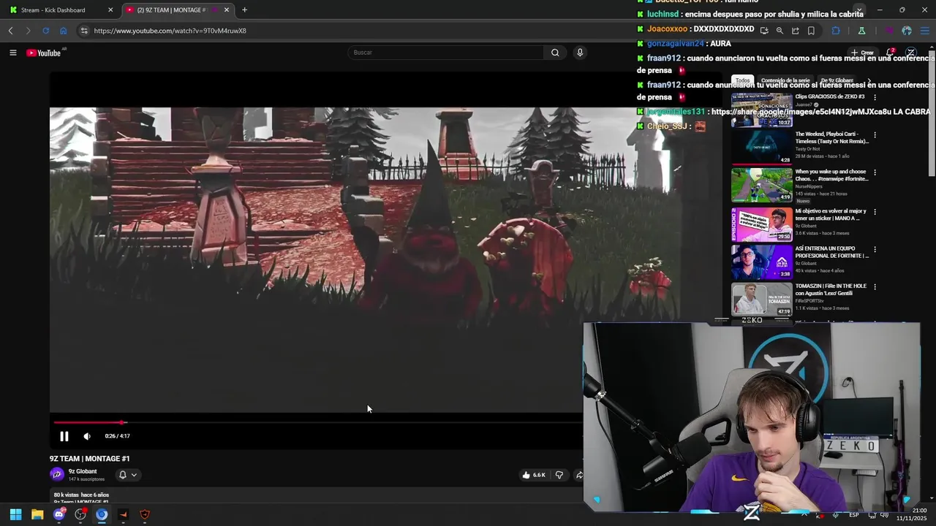Click the install app icon in address bar
The width and height of the screenshot is (936, 526).
764,31
